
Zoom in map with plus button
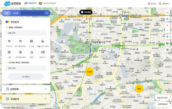(167, 25)
